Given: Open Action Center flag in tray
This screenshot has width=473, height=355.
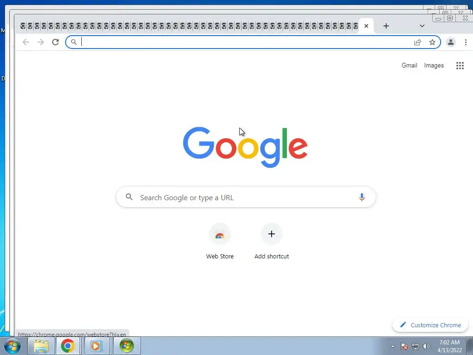Looking at the screenshot, I should pyautogui.click(x=404, y=346).
